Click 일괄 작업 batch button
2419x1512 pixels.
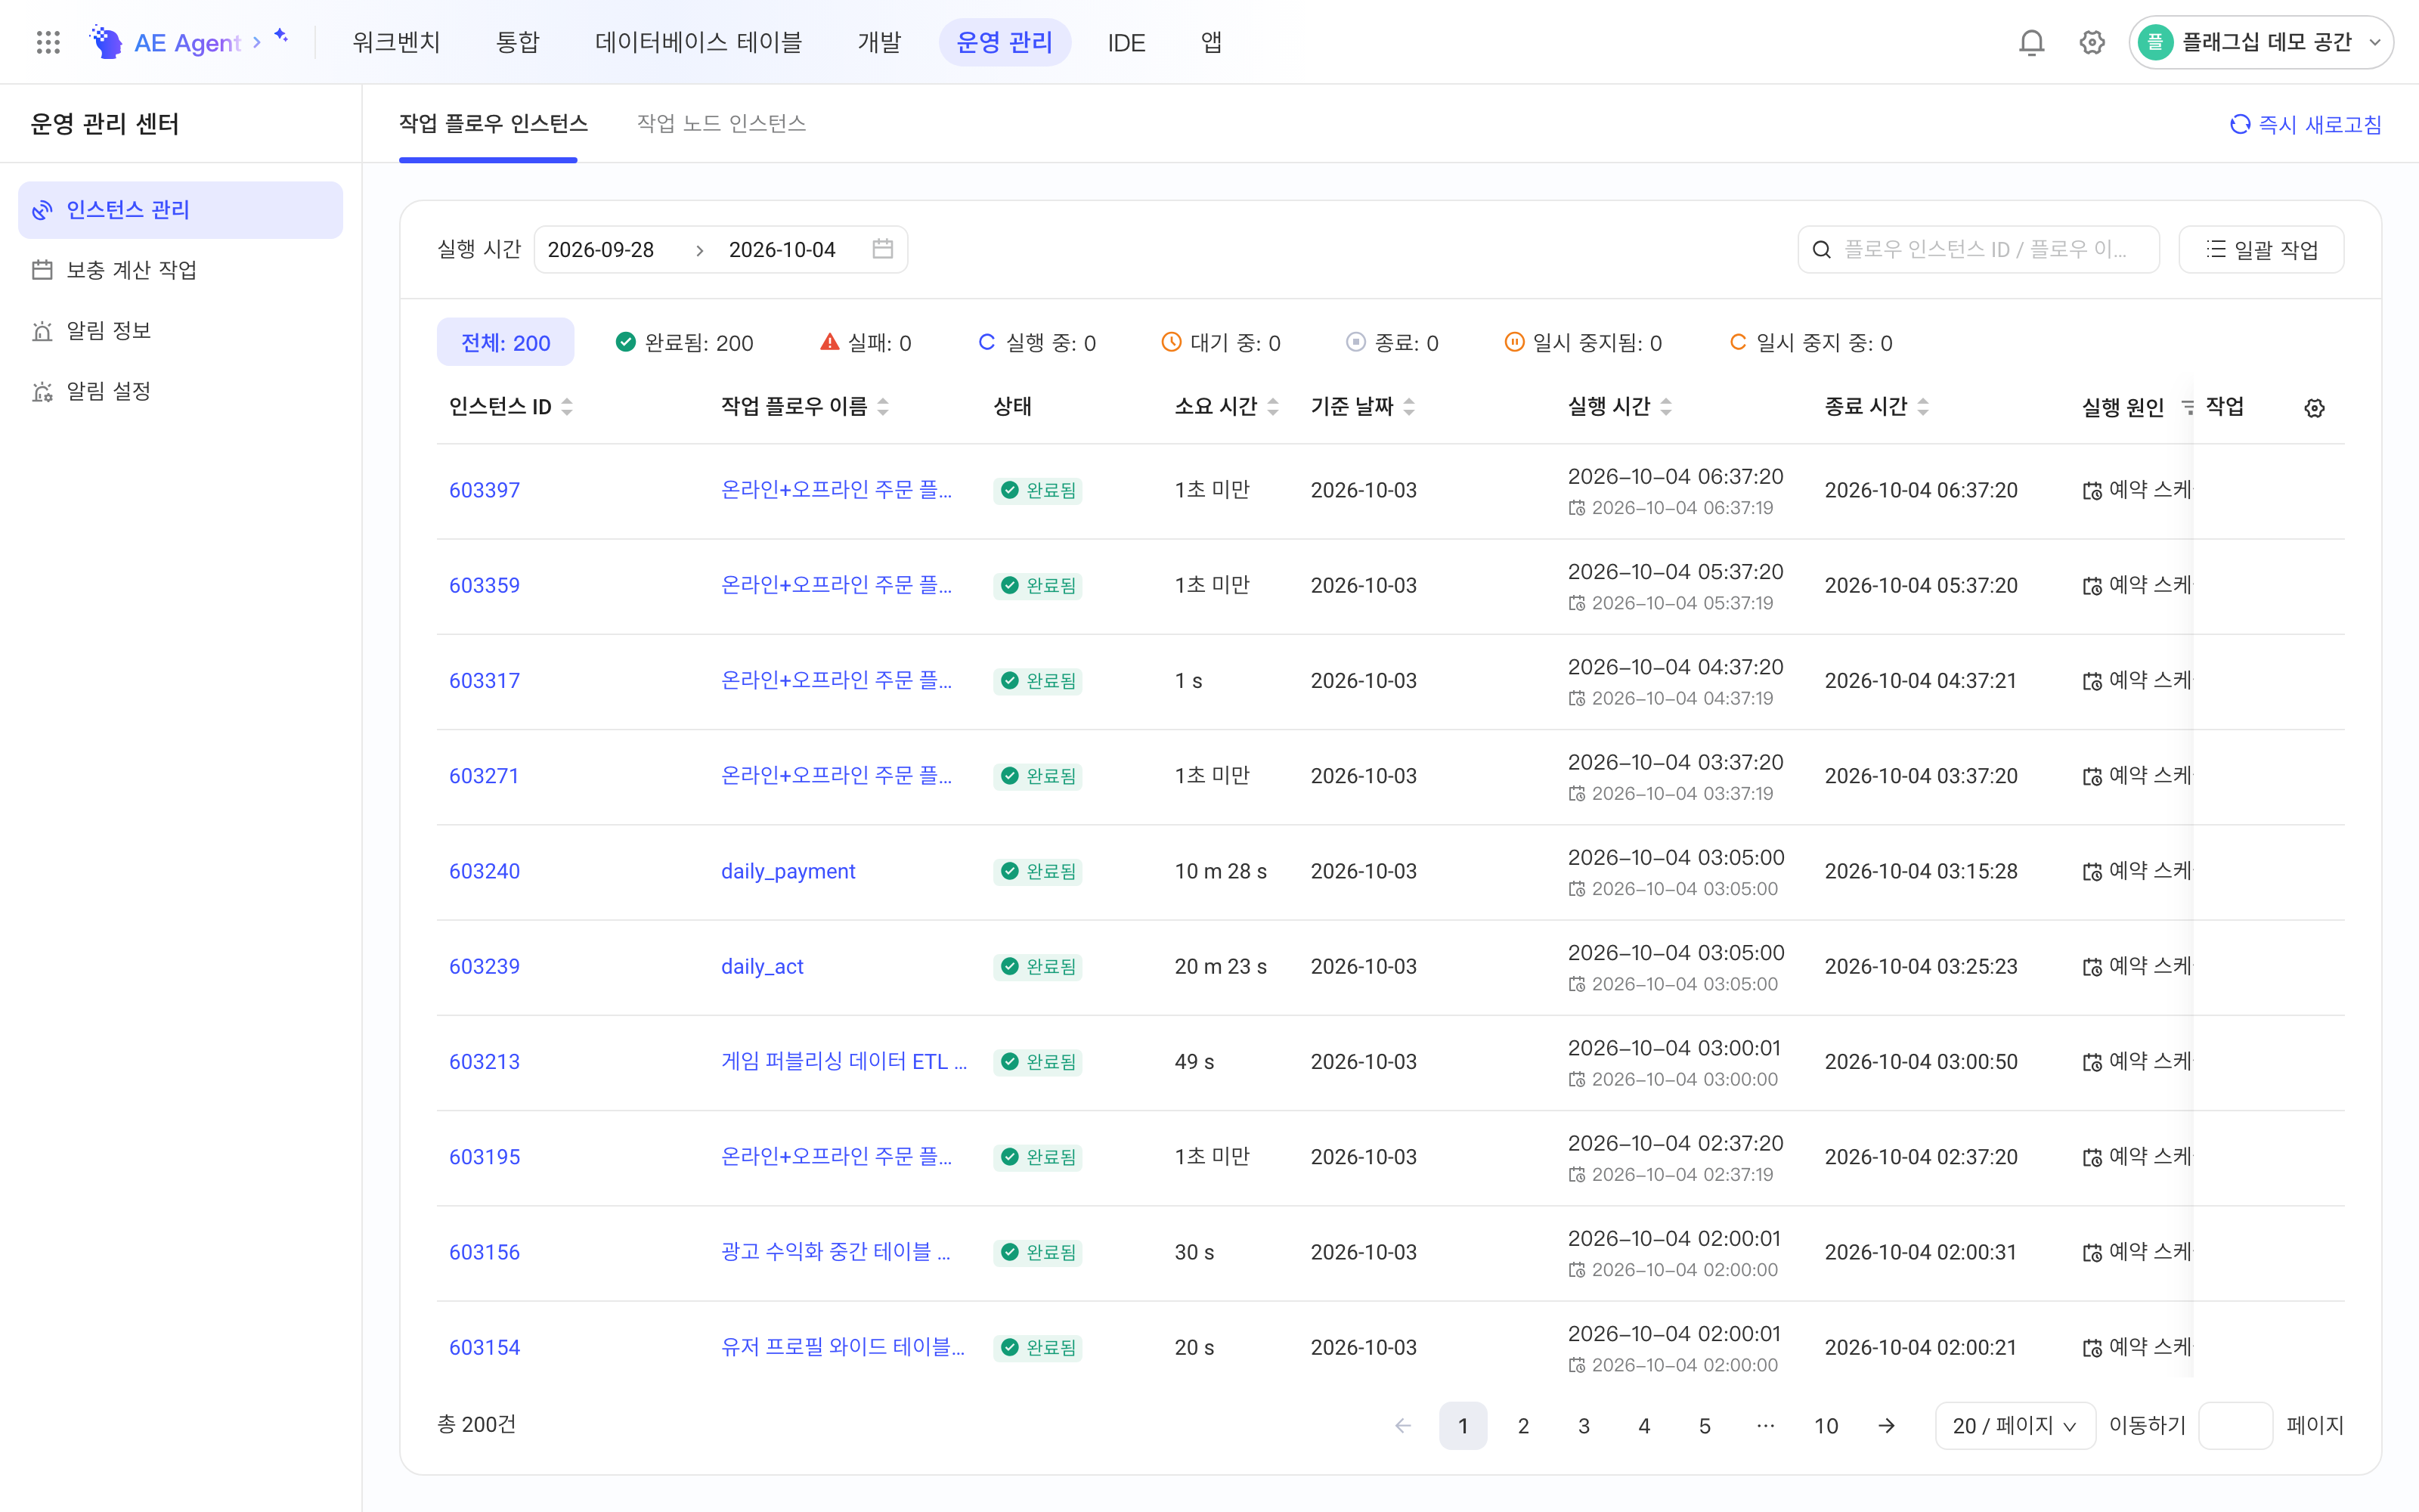(x=2260, y=249)
